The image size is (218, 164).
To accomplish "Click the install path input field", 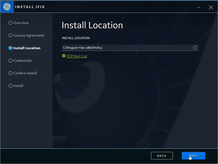I will point(130,48).
